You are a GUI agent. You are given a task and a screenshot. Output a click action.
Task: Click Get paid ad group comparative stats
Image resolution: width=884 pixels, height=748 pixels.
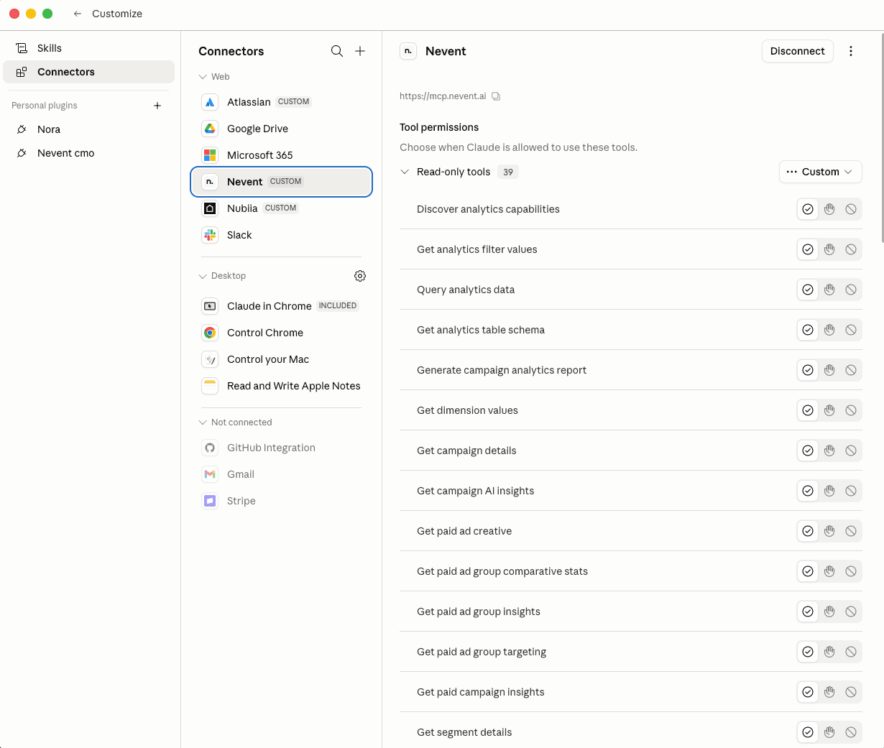point(502,571)
